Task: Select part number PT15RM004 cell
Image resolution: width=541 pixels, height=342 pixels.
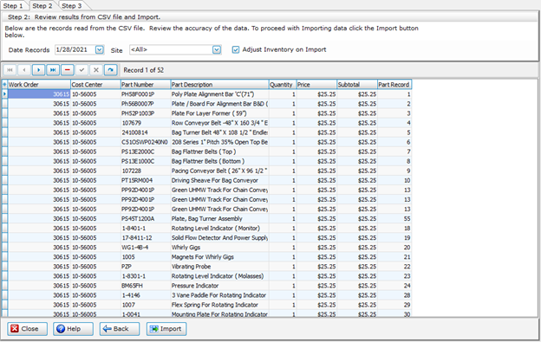Action: [x=146, y=180]
